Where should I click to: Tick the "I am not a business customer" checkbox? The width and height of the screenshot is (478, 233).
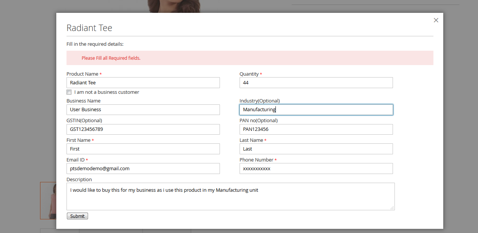[69, 92]
